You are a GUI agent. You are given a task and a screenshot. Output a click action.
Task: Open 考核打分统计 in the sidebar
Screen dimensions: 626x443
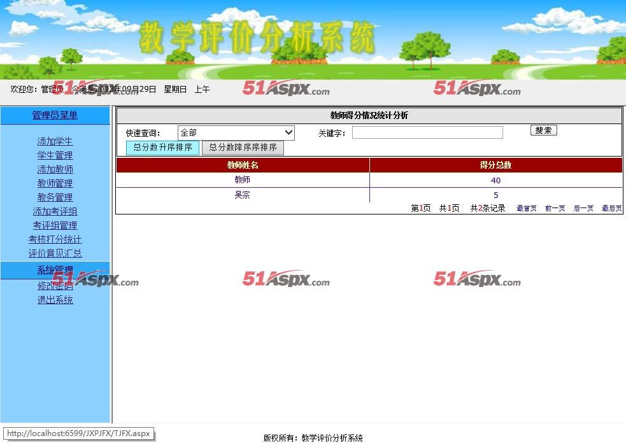click(55, 239)
